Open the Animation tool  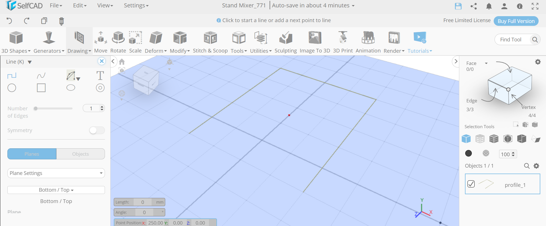point(368,42)
